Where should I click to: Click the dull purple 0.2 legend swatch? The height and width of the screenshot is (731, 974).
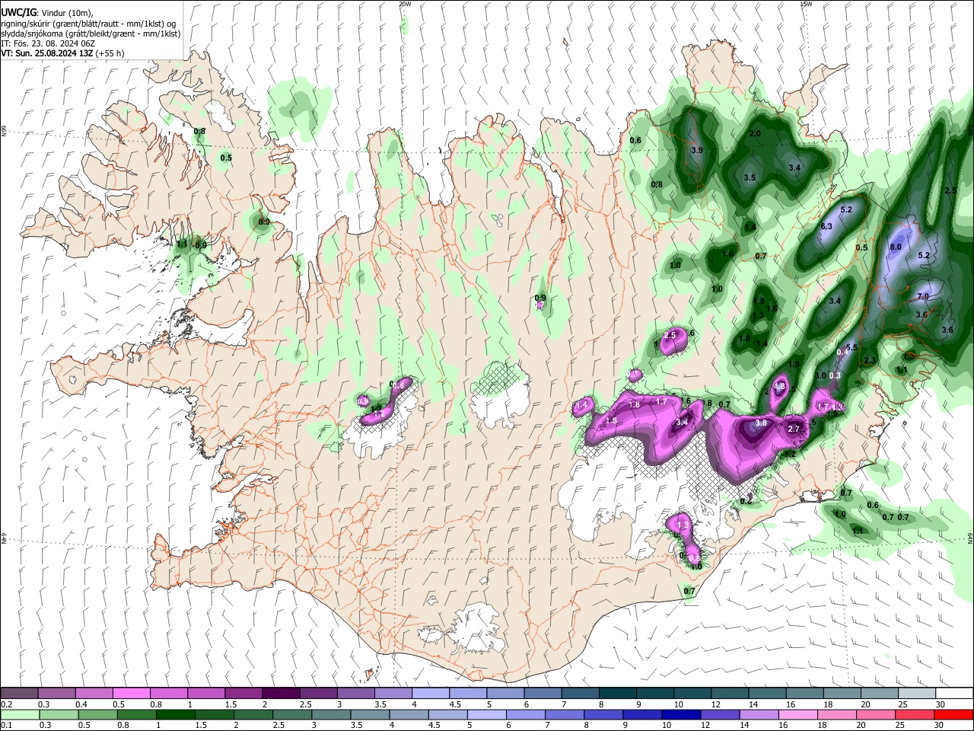click(18, 693)
